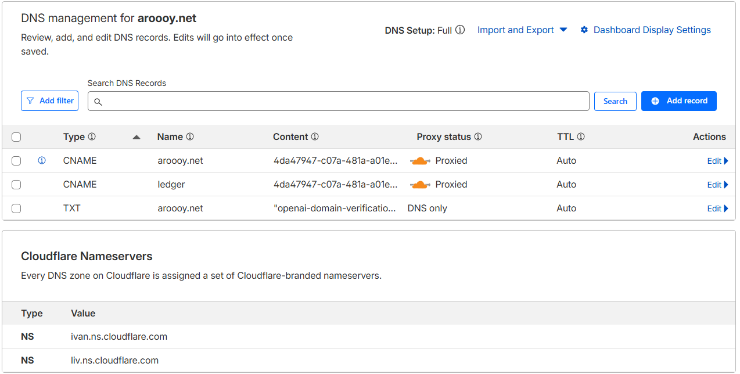Click the info icon beside TTL column header
Image resolution: width=740 pixels, height=374 pixels.
pos(581,137)
